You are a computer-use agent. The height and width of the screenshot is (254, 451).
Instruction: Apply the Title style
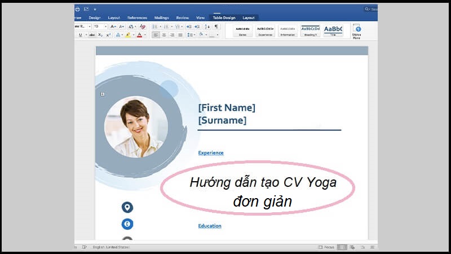(x=333, y=31)
